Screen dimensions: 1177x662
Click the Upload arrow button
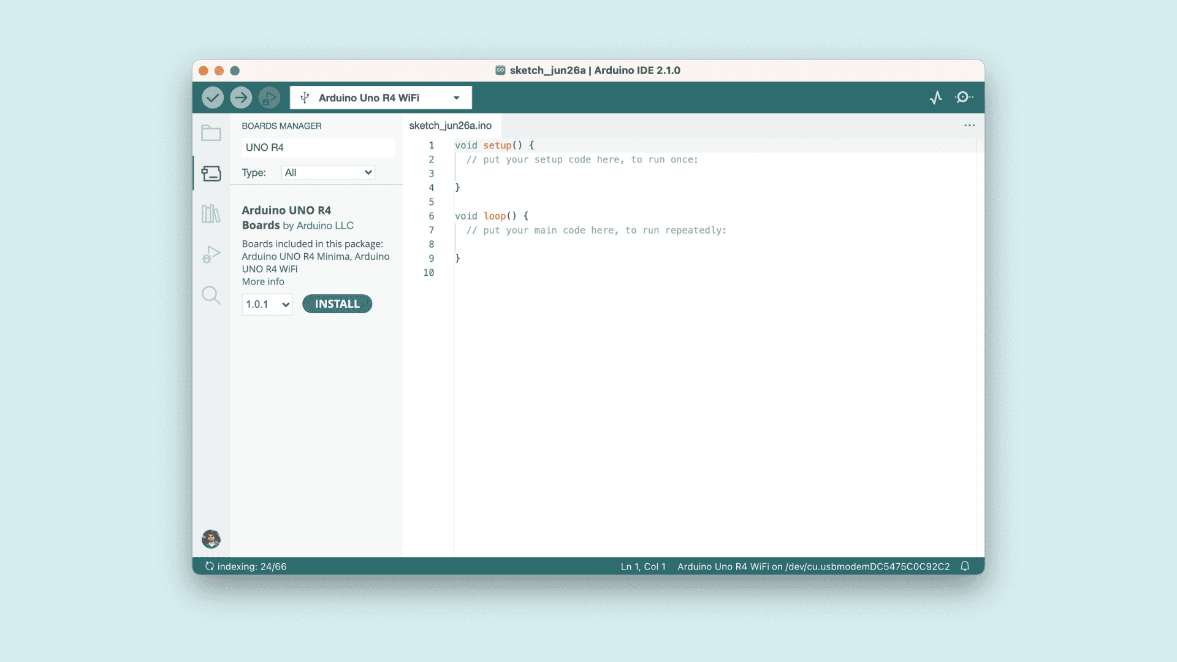(x=241, y=97)
